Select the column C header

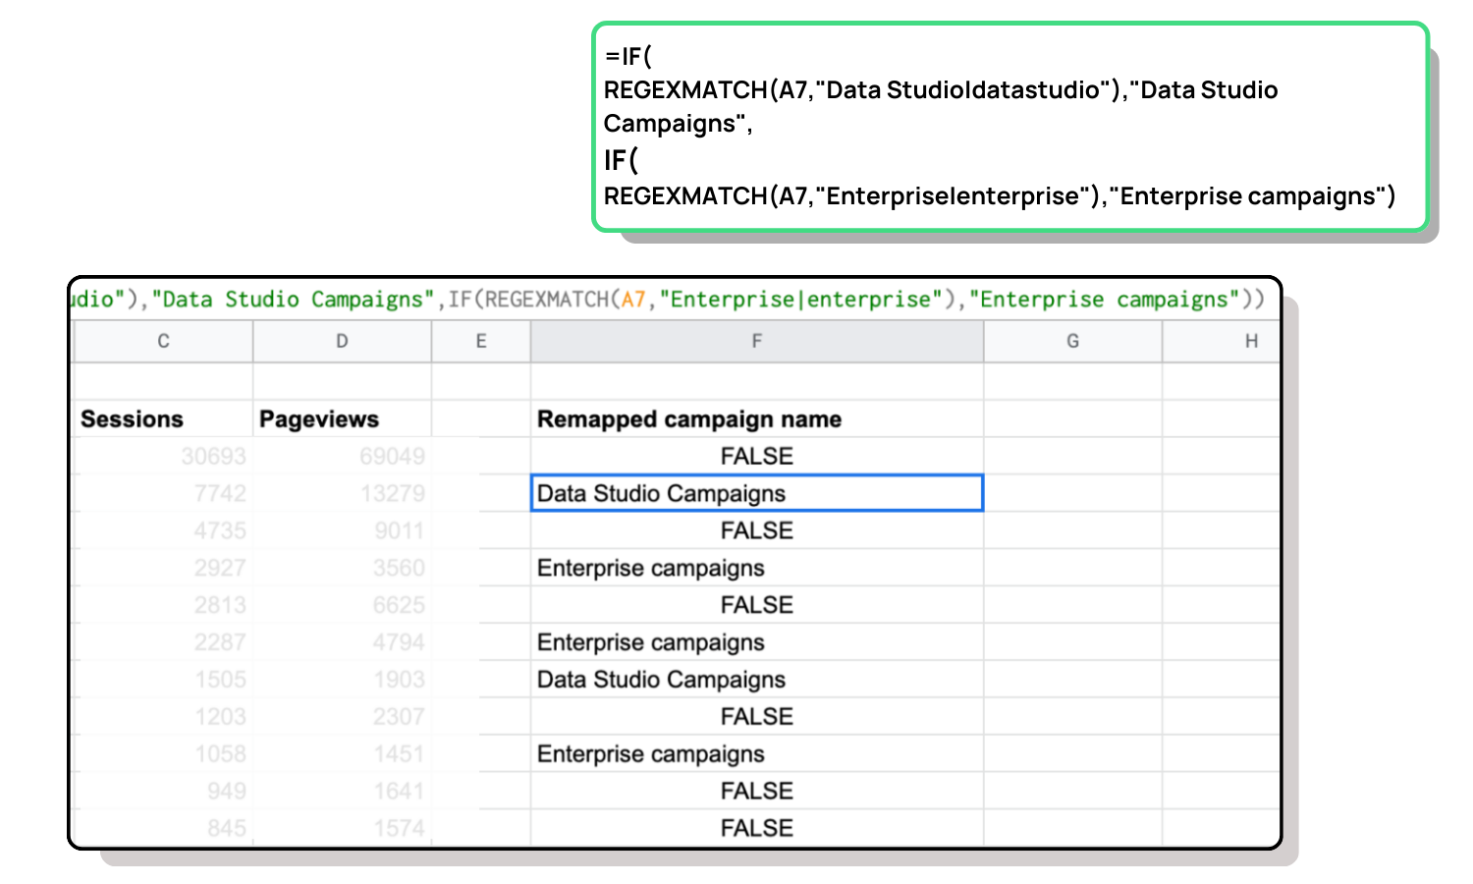pos(163,341)
